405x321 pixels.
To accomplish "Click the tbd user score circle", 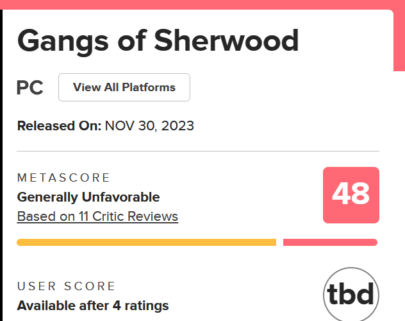I will point(351,295).
